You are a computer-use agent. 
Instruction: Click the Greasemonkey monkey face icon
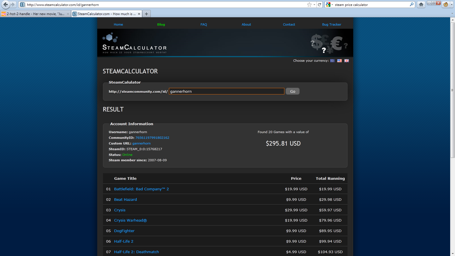click(446, 5)
